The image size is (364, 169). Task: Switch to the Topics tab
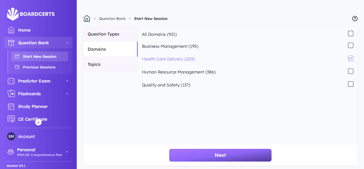click(x=94, y=64)
